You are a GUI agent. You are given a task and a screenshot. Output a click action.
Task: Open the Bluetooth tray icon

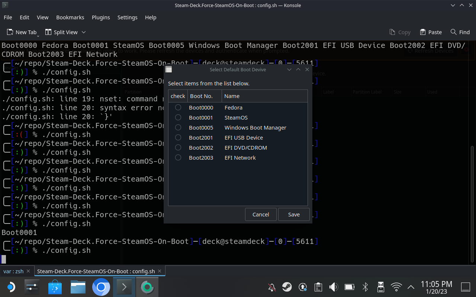coord(365,287)
